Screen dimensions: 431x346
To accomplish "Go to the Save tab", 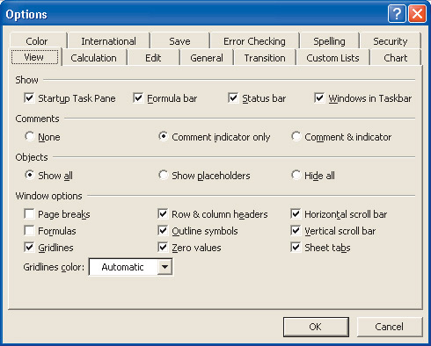I will click(x=179, y=41).
